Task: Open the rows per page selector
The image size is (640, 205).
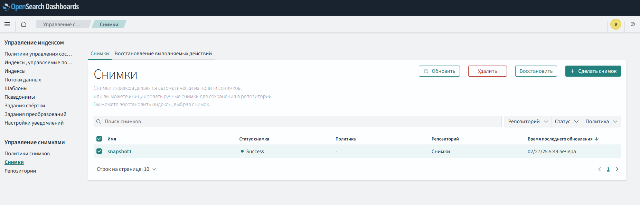Action: (126, 169)
